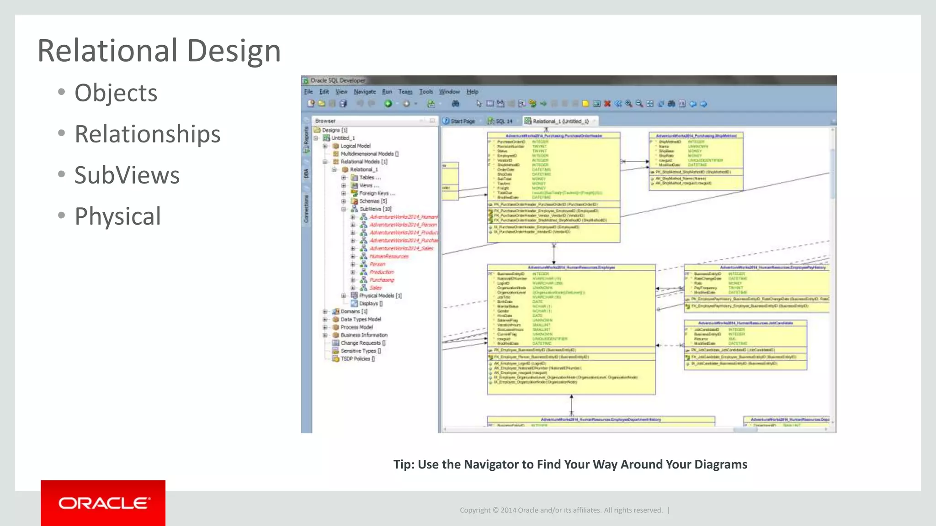Screen dimensions: 936x526
Task: Click the PurchaseOrderHeader table in diagram
Action: (553, 187)
